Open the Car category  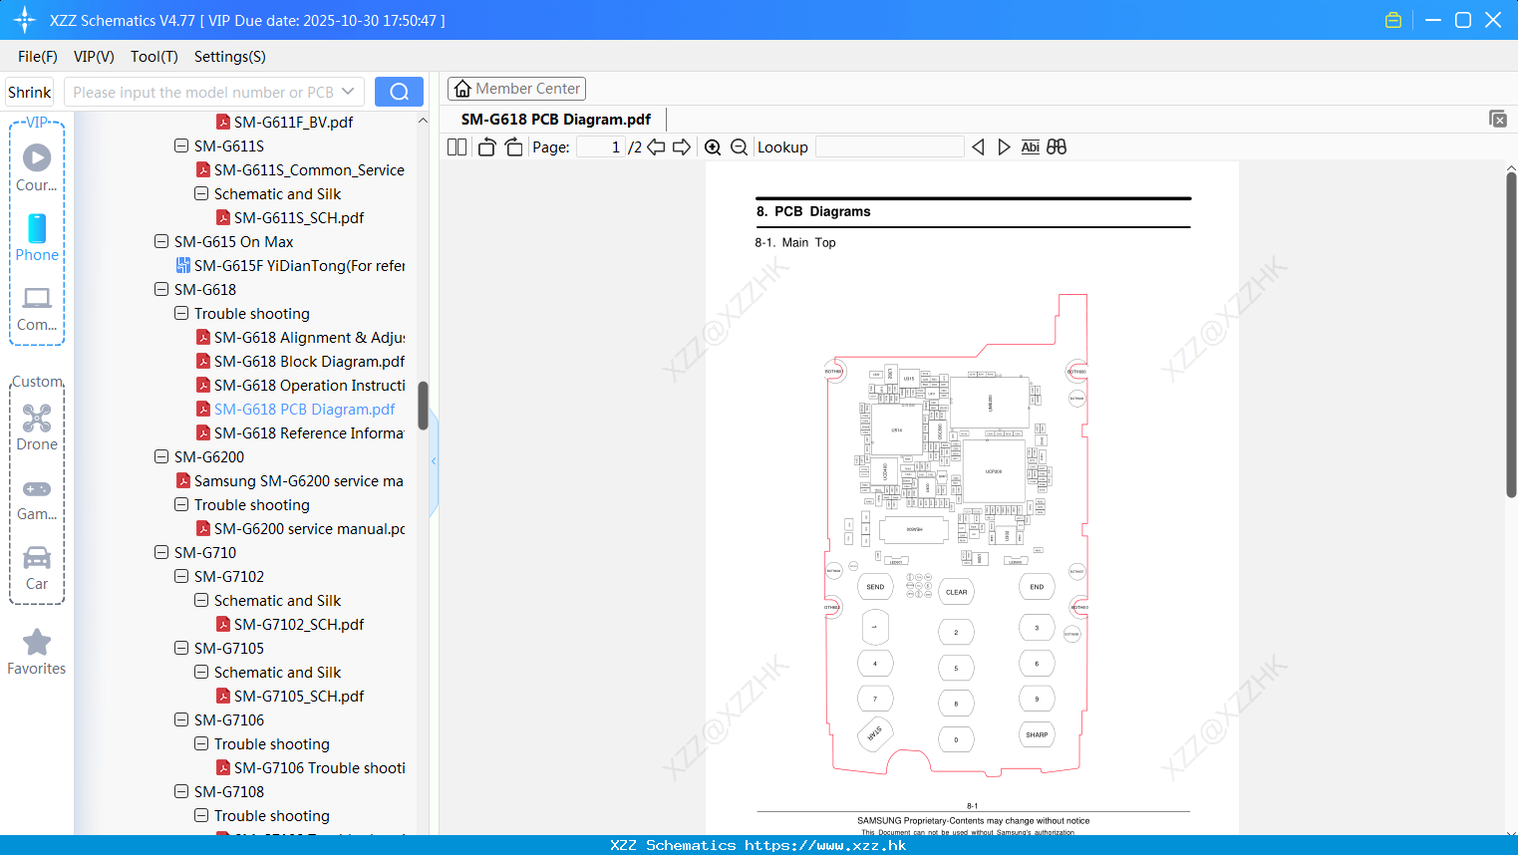(37, 568)
